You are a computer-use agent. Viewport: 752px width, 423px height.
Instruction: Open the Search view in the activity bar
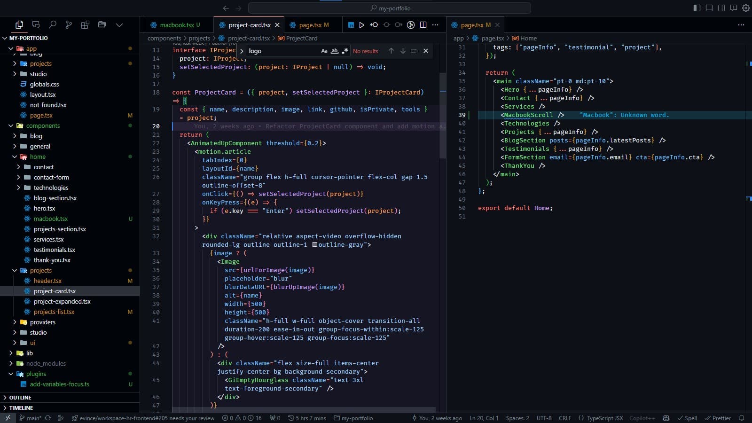(52, 24)
